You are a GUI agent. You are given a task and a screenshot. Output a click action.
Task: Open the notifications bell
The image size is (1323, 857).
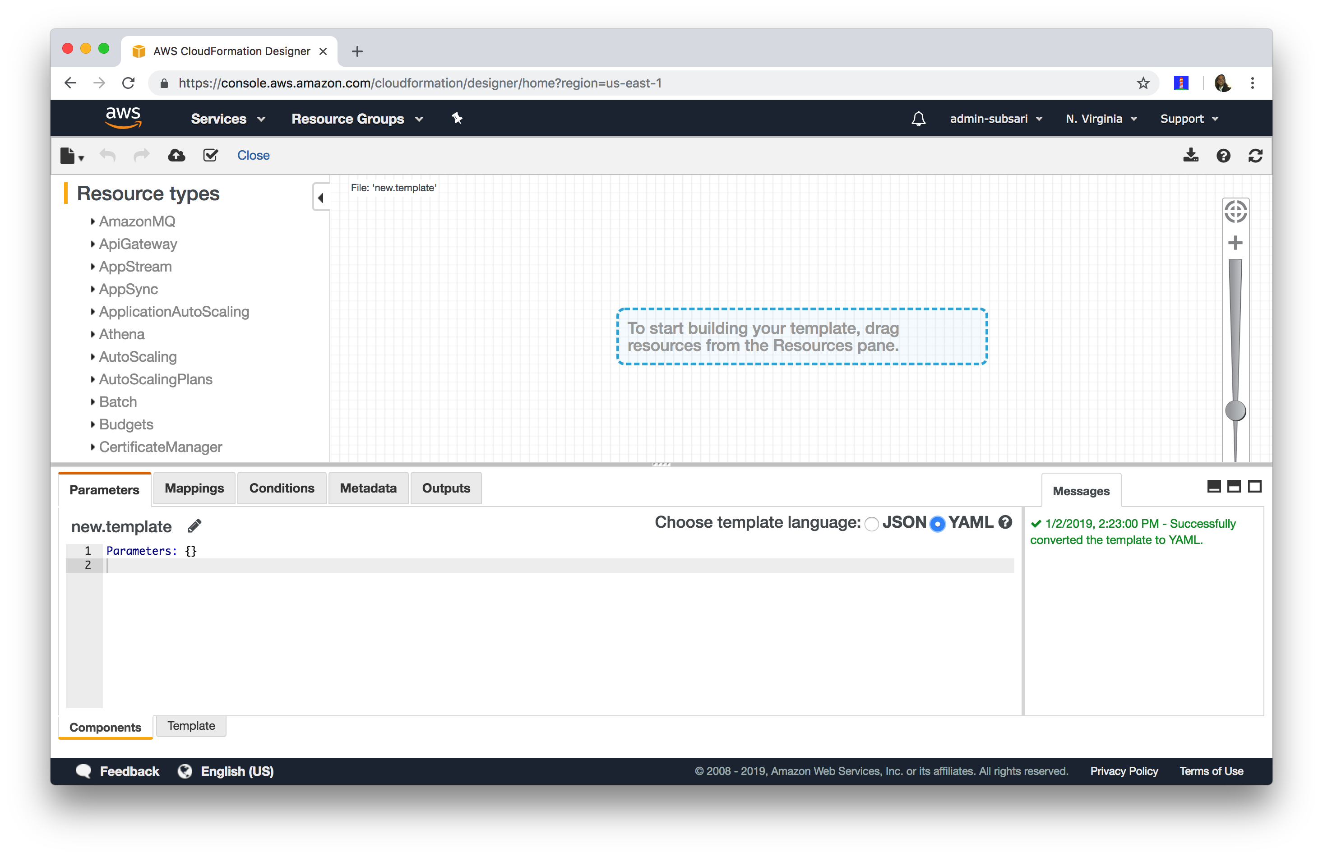(x=918, y=119)
